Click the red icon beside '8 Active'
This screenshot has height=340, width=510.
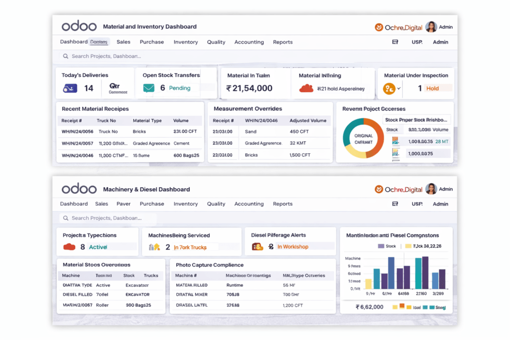pos(69,247)
